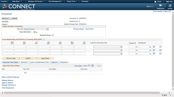Switch to the Leave / Compensatory Time tab
The height and width of the screenshot is (97, 174).
point(39,62)
